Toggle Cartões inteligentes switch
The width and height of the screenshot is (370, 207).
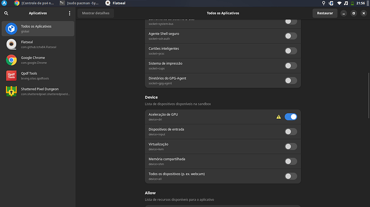coord(291,51)
